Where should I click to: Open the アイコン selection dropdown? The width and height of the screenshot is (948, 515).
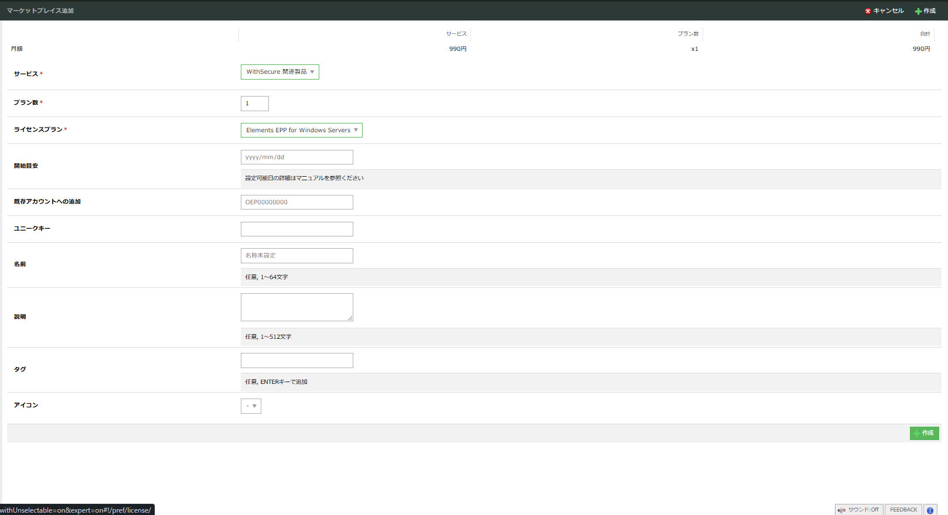(251, 406)
